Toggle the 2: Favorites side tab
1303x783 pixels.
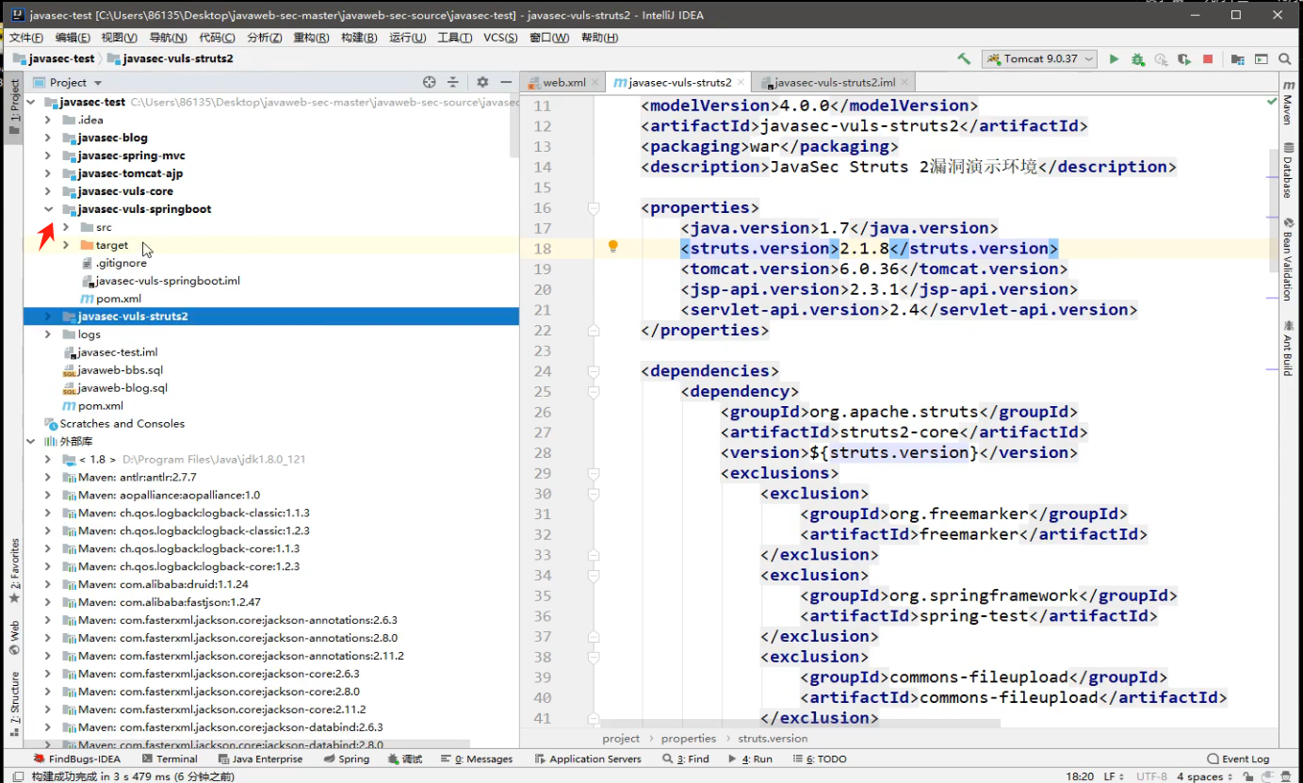14,571
